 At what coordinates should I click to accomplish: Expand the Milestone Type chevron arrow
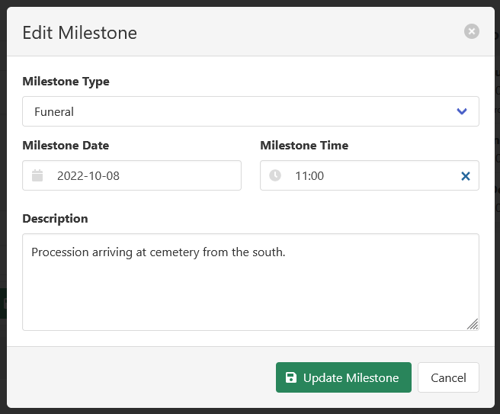coord(461,111)
